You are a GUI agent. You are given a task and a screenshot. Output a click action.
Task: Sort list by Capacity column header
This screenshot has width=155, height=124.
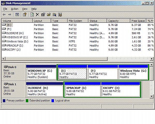click(113, 21)
